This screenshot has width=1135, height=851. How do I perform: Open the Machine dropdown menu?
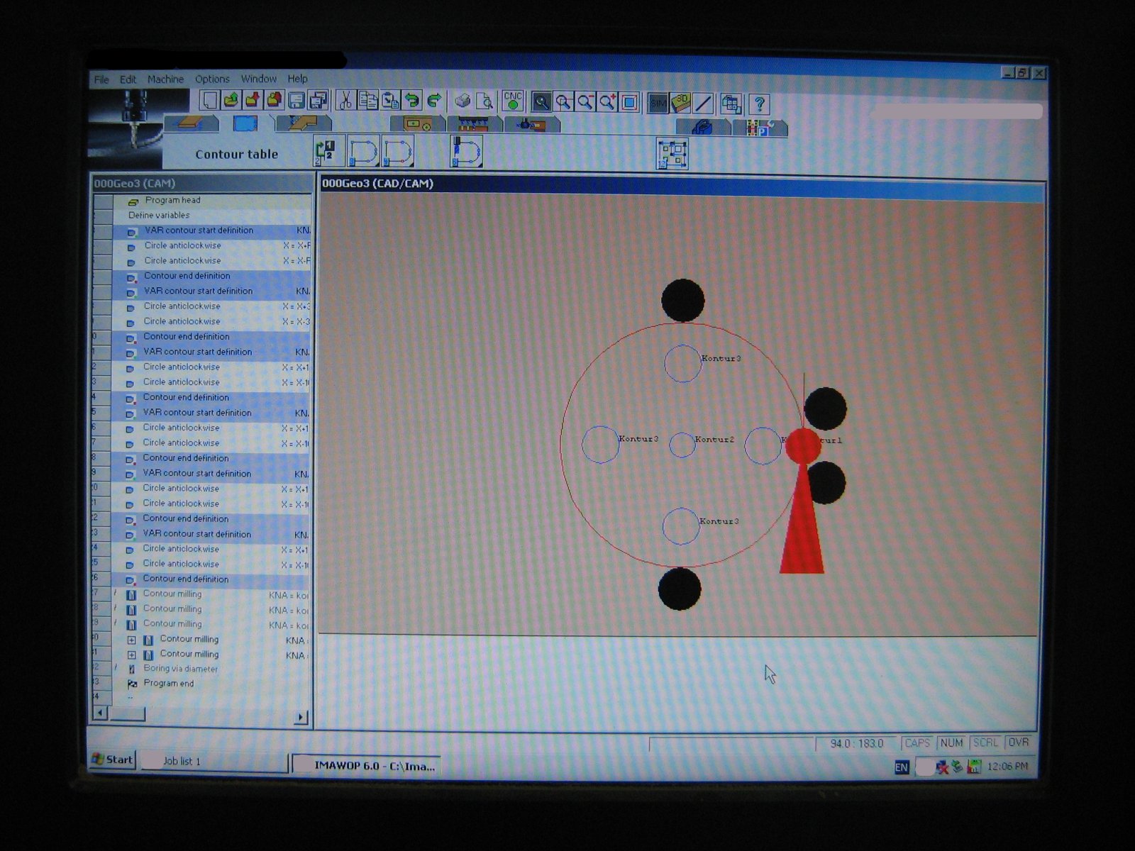[x=165, y=79]
